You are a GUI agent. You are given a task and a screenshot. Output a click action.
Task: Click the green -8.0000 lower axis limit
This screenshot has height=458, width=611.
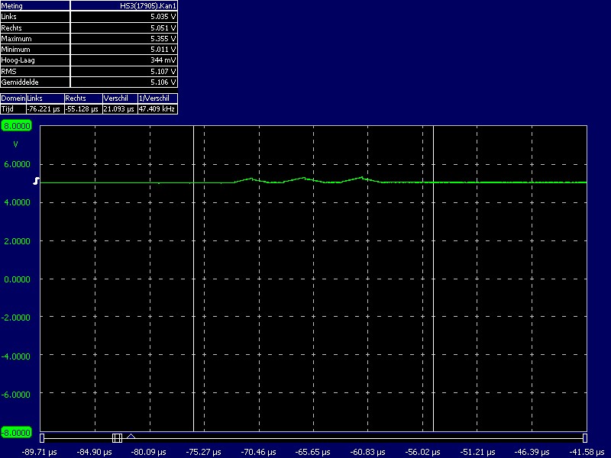click(17, 433)
